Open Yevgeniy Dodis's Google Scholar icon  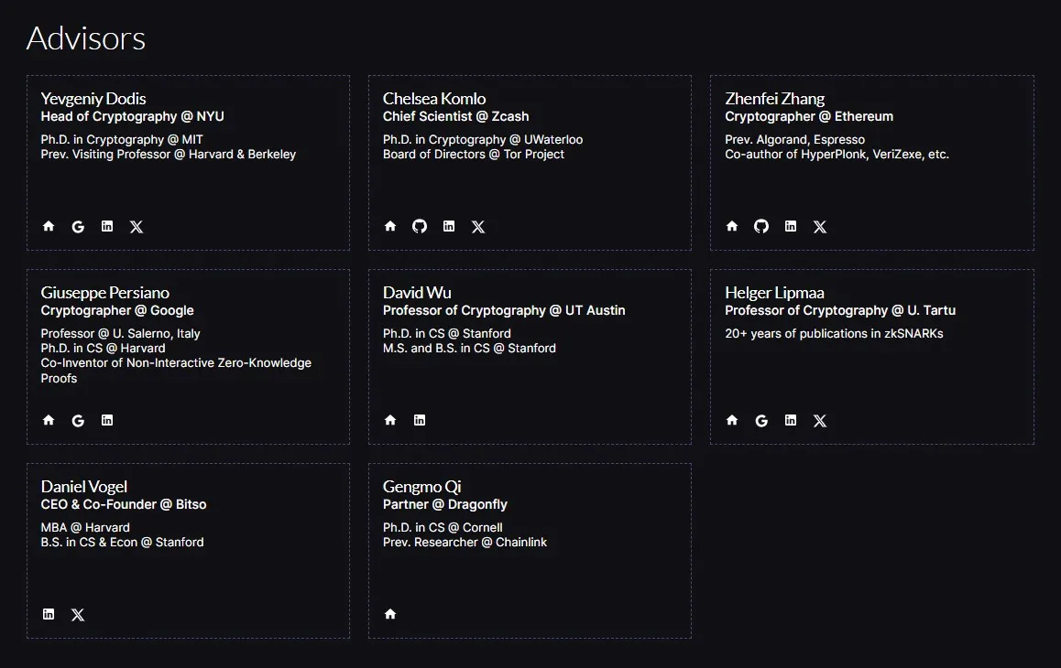coord(78,226)
